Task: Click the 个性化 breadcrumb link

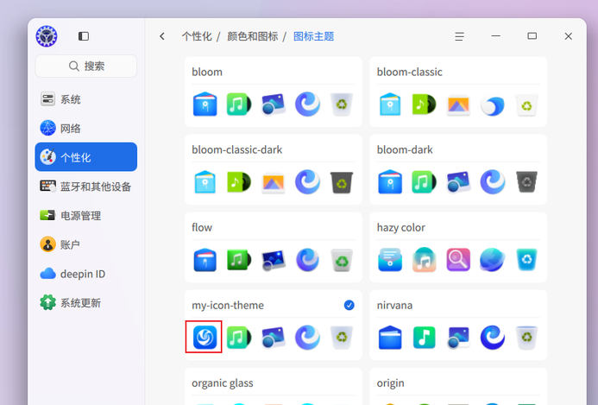Action: coord(197,36)
